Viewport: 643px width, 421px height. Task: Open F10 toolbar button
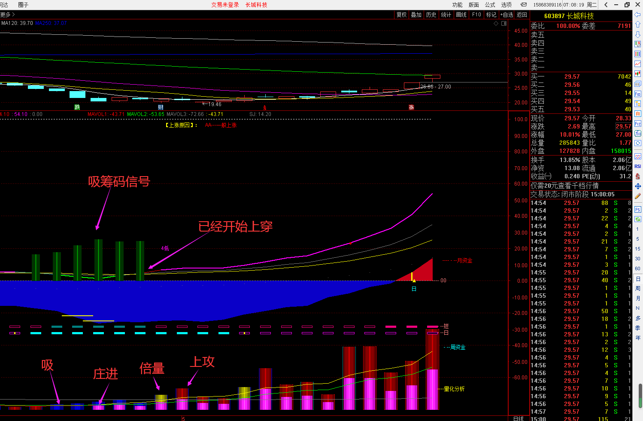pyautogui.click(x=476, y=15)
